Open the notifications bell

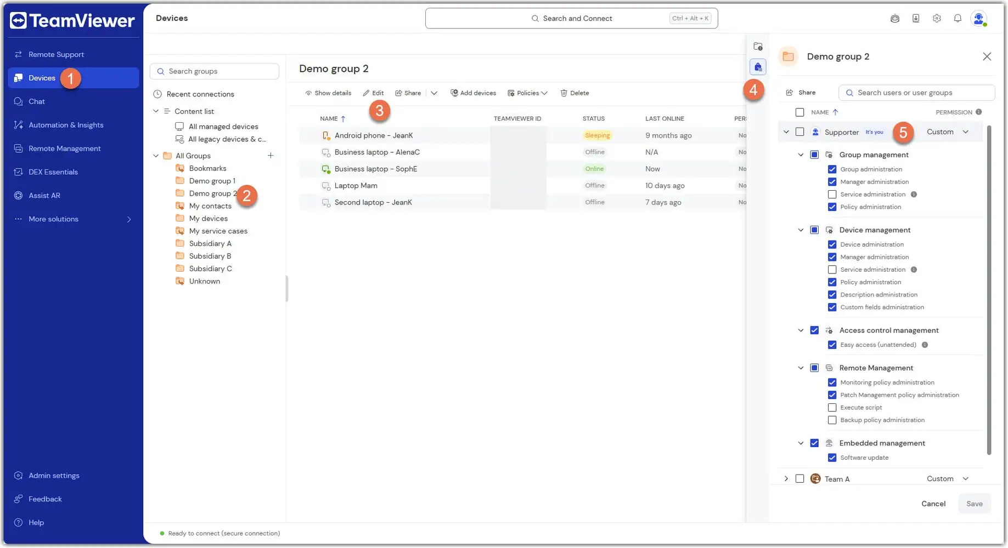coord(958,18)
